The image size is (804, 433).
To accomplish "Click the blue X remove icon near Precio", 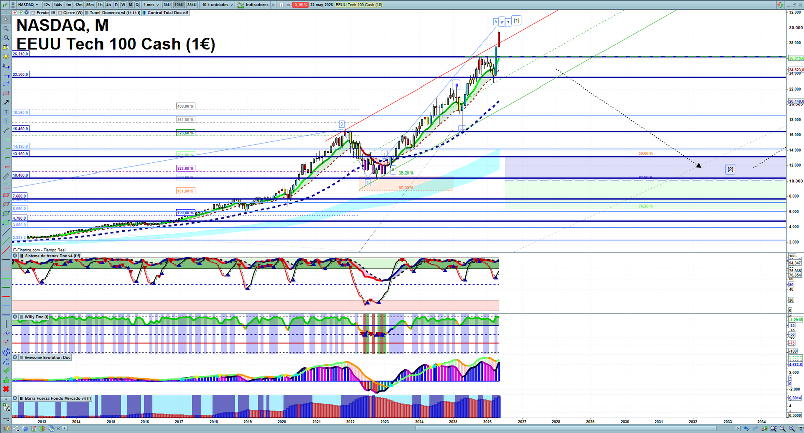I will pos(26,13).
